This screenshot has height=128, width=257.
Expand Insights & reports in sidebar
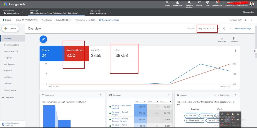point(11,51)
